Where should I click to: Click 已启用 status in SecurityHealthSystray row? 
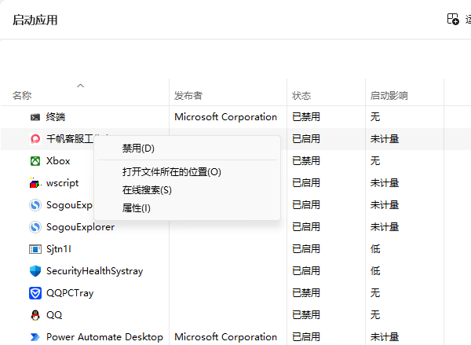point(306,271)
